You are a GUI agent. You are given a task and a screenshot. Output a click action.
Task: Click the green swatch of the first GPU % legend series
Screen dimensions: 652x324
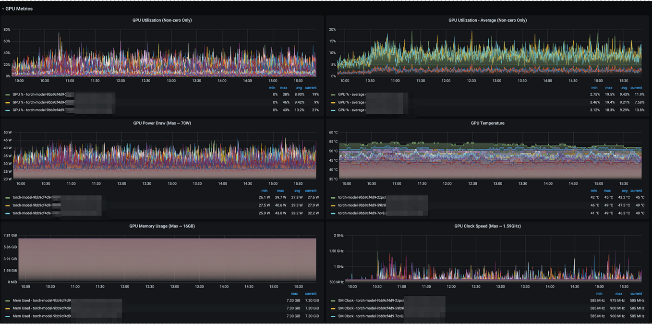(x=8, y=95)
